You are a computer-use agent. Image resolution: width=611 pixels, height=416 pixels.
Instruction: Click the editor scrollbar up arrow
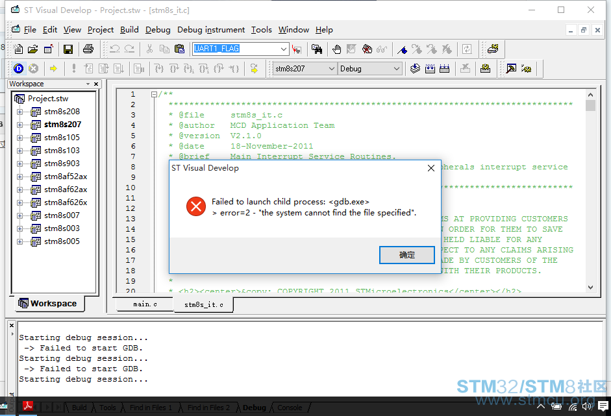point(590,95)
